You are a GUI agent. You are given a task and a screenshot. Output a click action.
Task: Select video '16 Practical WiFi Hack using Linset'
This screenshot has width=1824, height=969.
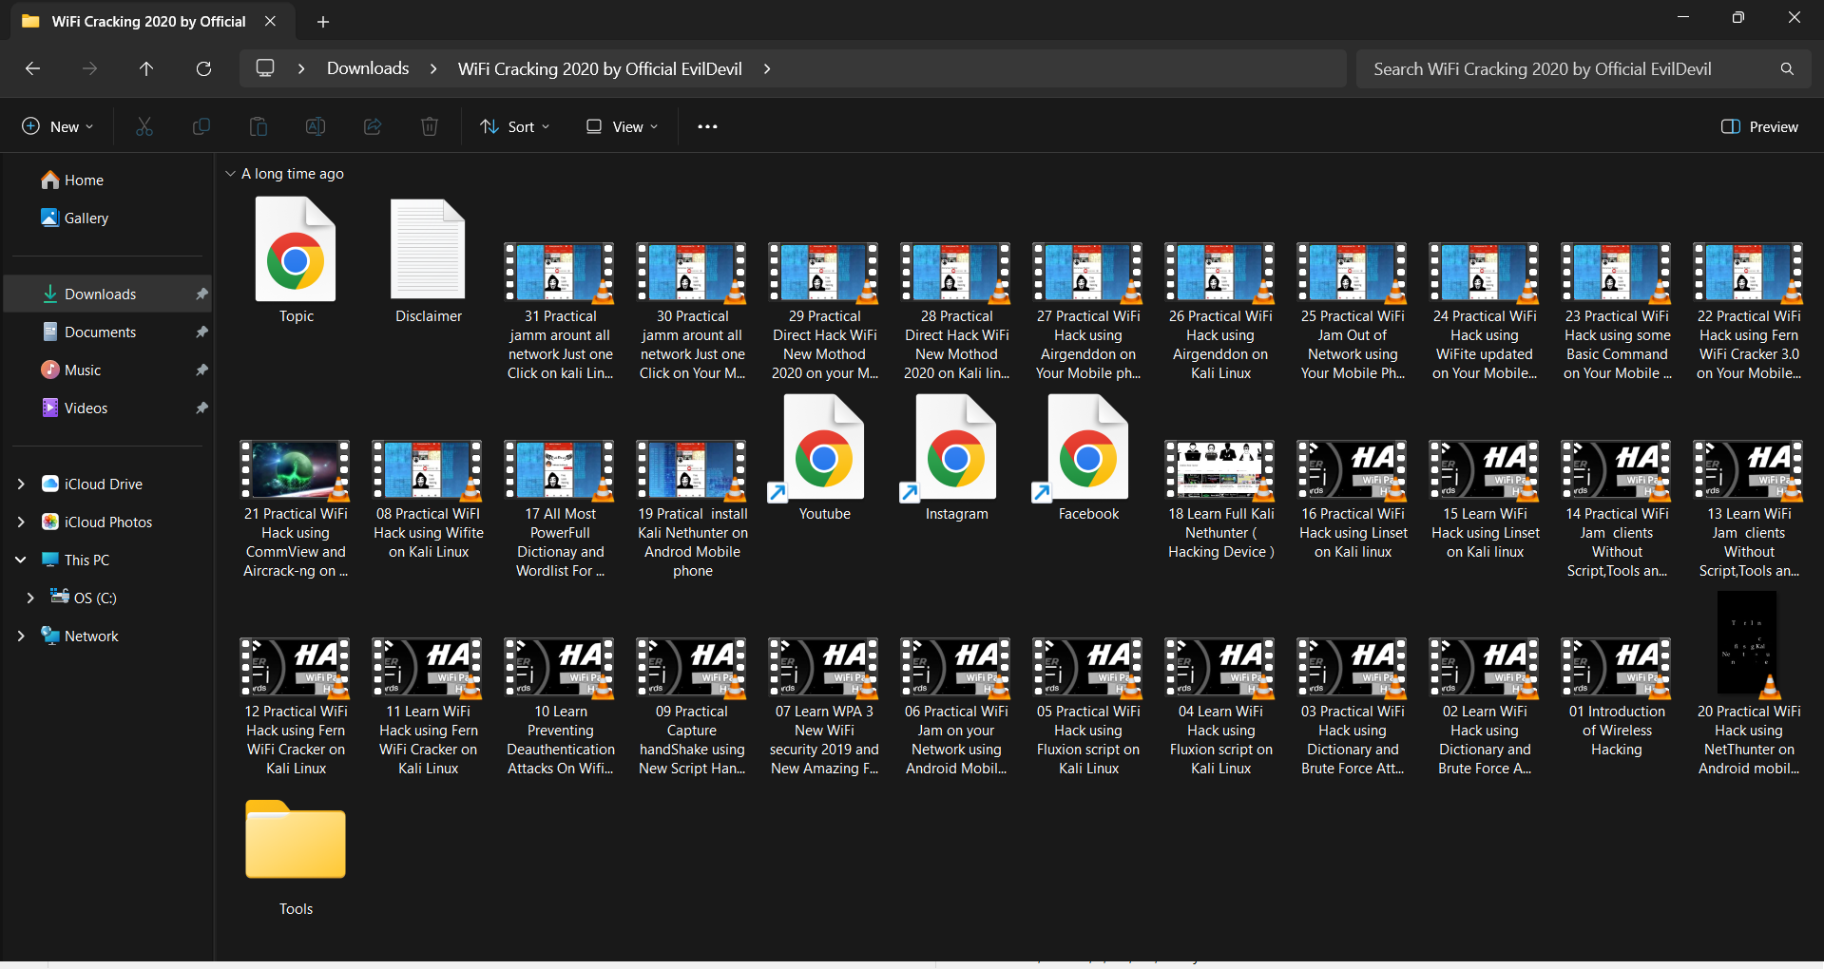[1353, 501]
